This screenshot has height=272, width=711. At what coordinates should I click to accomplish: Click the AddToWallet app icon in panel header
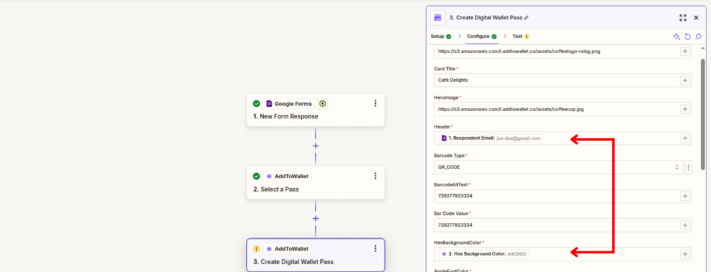coord(438,18)
